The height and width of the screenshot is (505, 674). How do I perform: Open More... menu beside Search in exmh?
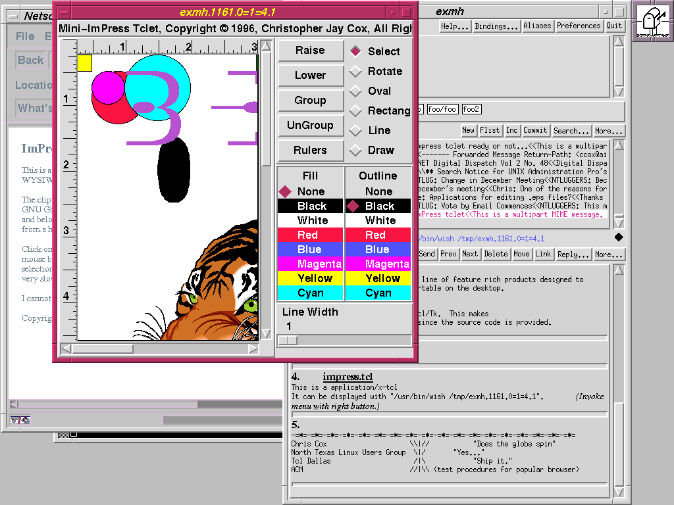[x=609, y=131]
